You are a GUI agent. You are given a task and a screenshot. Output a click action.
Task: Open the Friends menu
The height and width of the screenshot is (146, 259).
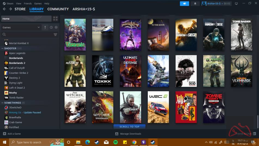[28, 4]
